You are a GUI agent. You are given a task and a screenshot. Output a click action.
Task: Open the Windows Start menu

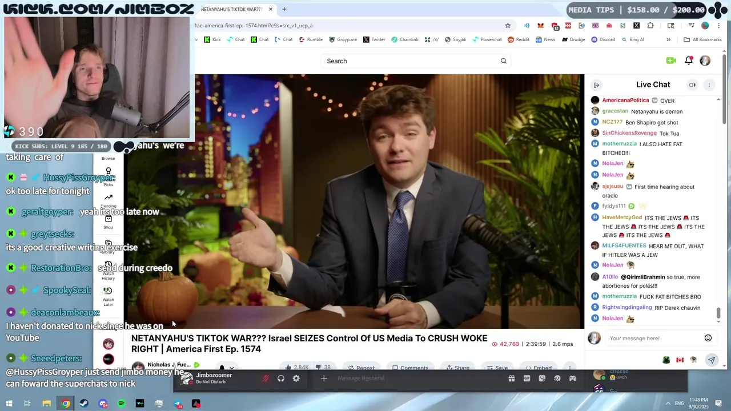click(x=9, y=404)
